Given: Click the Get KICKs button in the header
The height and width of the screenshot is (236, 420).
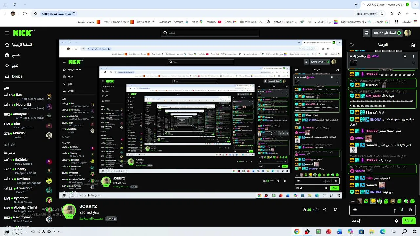Looking at the screenshot, I should point(387,33).
